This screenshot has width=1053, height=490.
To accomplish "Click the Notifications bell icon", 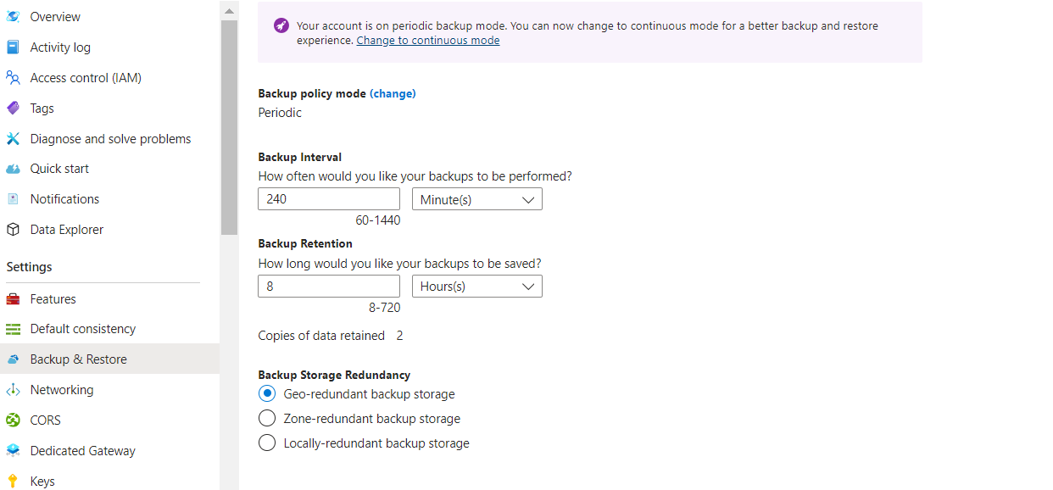I will tap(13, 198).
